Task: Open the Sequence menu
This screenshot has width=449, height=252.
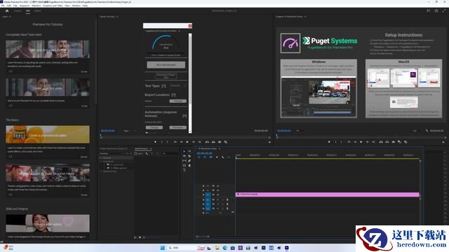Action: tap(25, 6)
